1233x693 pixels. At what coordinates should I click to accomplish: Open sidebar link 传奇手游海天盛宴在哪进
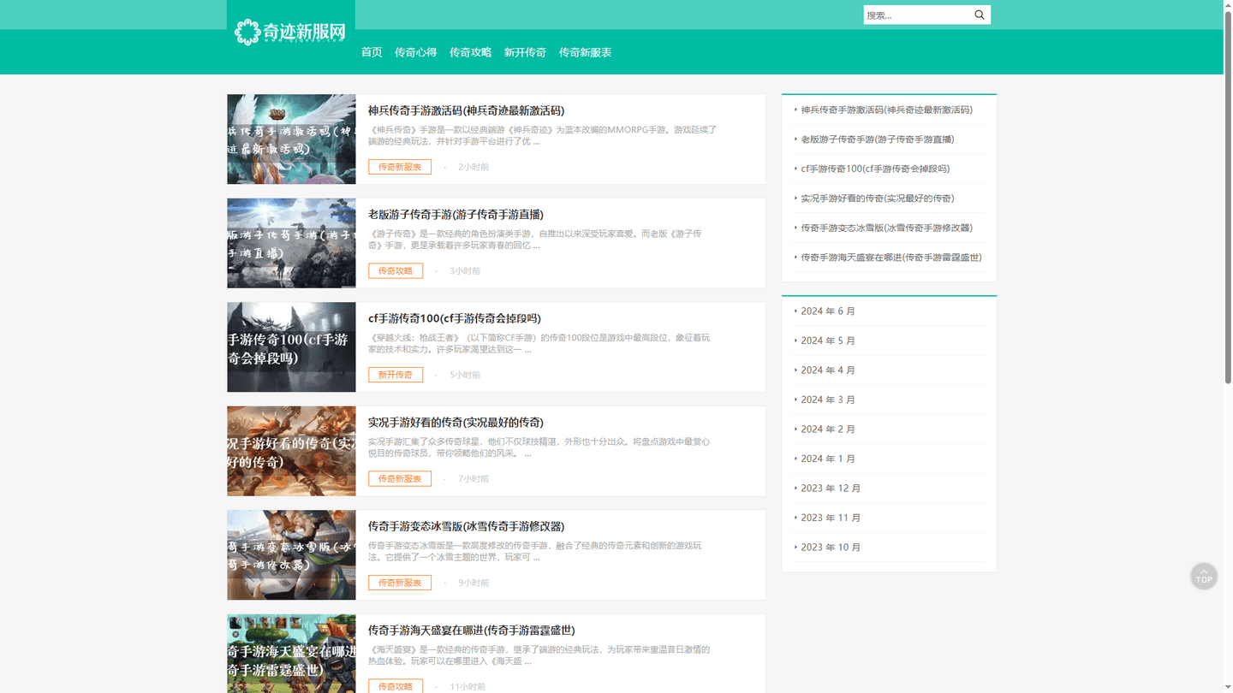click(x=891, y=257)
